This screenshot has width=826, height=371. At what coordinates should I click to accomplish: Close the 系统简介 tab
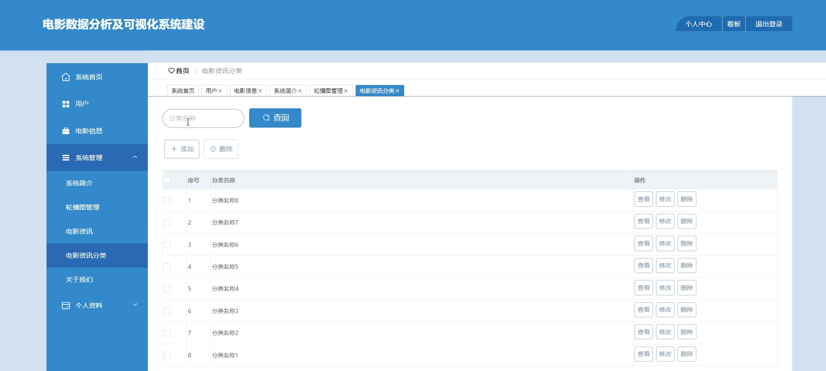coord(300,91)
